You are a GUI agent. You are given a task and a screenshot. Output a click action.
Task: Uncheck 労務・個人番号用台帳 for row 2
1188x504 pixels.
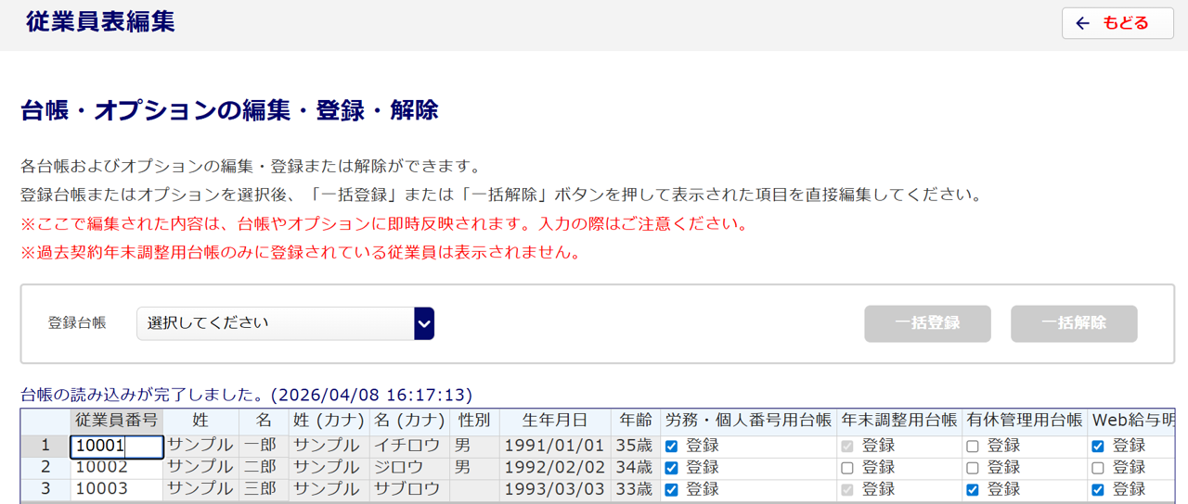[672, 468]
